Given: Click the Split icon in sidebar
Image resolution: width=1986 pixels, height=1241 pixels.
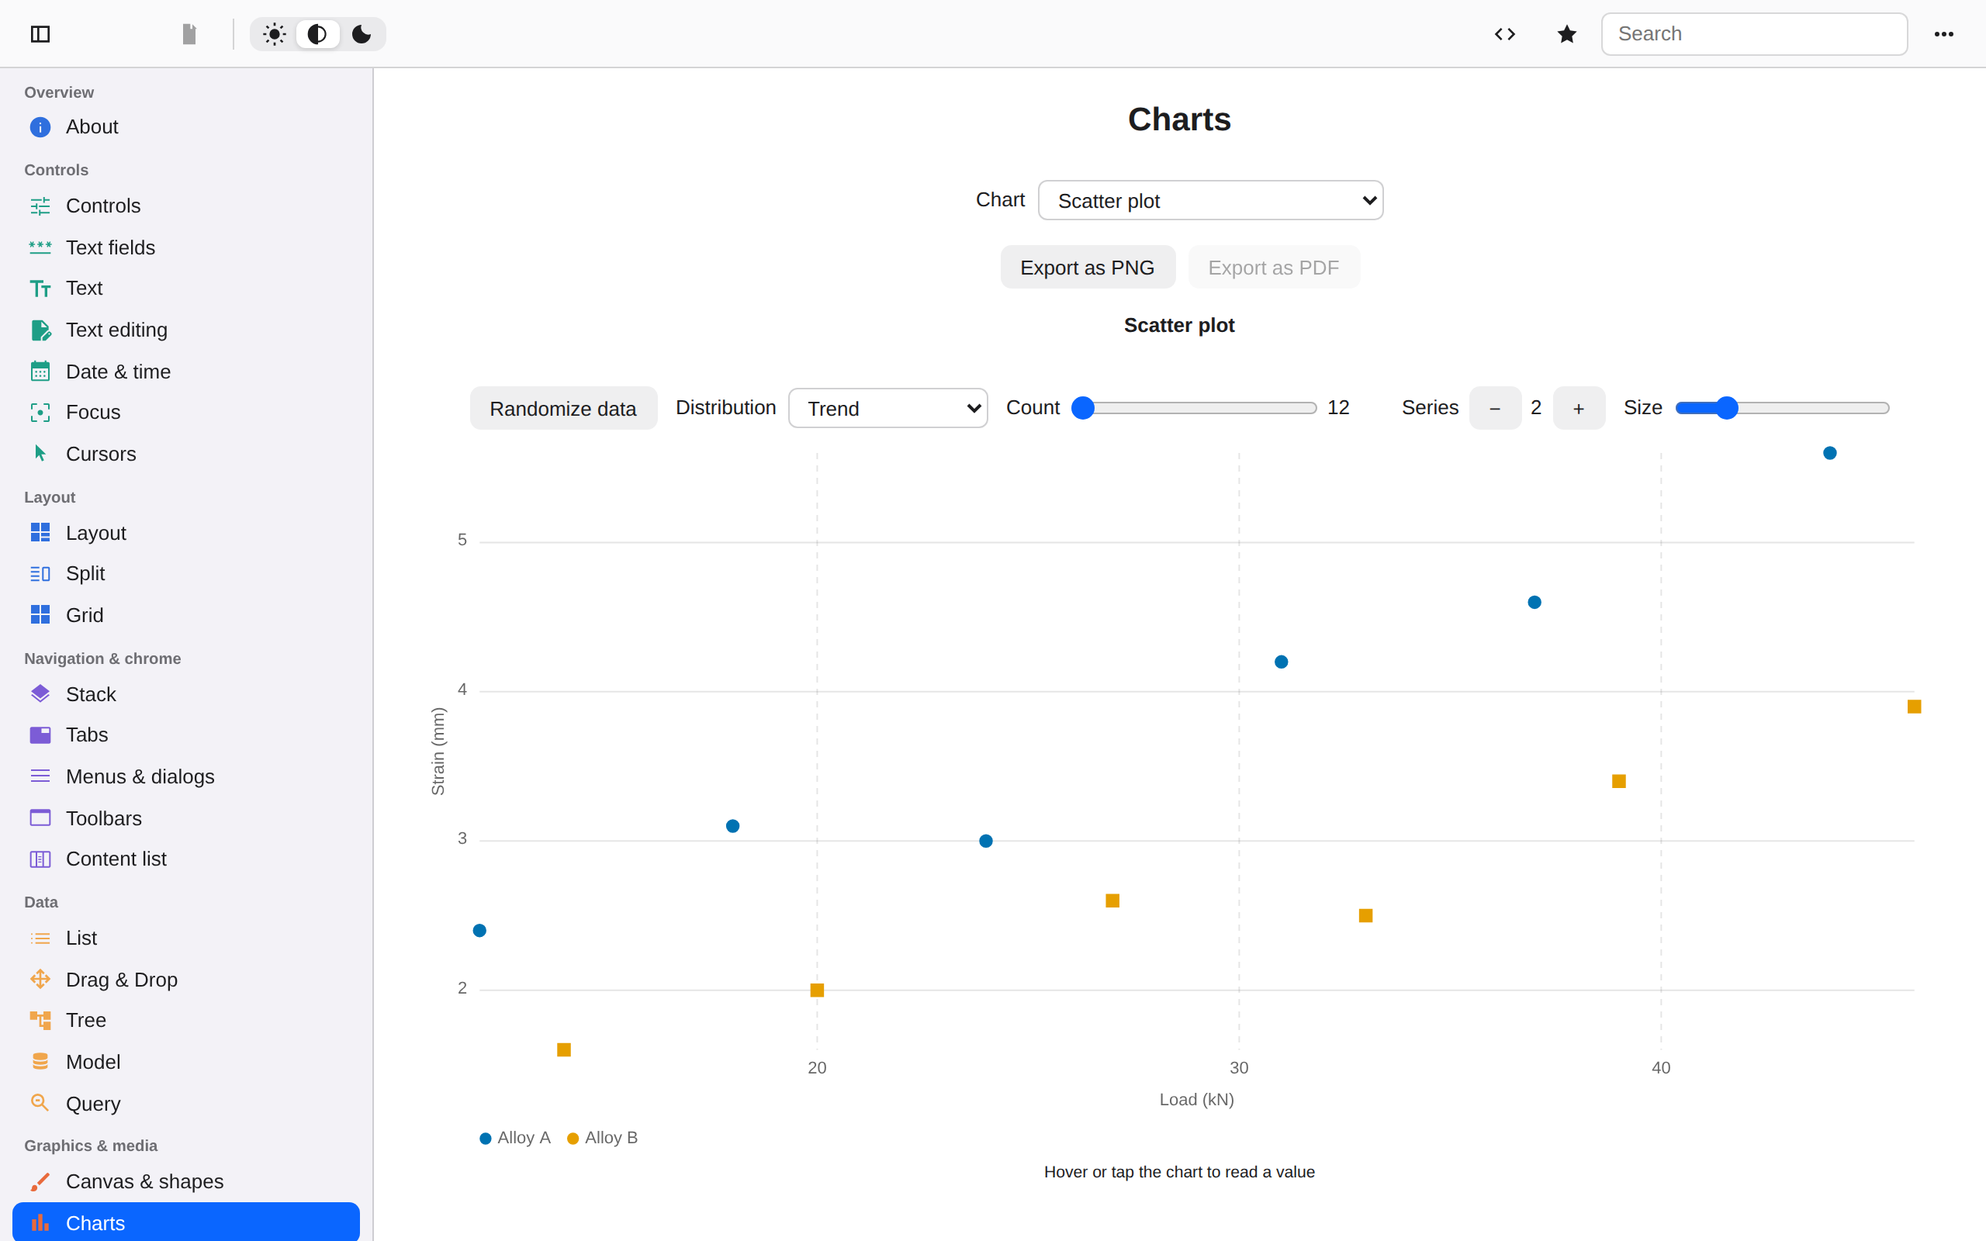Looking at the screenshot, I should coord(40,574).
